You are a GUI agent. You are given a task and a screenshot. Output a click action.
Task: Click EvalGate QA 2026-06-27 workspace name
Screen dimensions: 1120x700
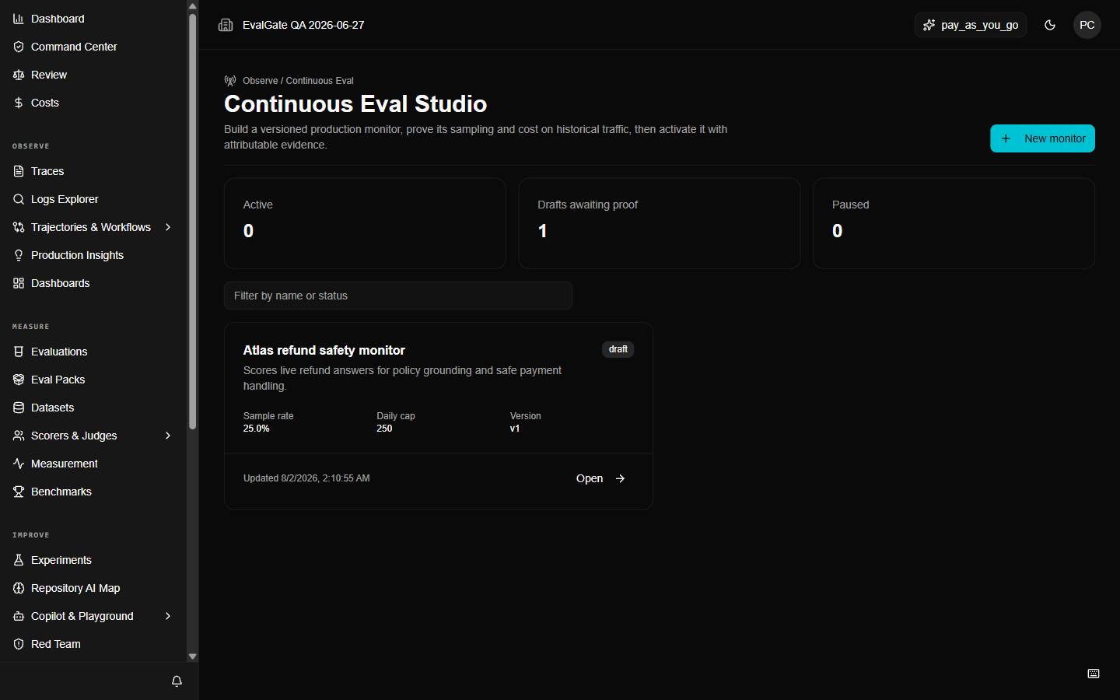pyautogui.click(x=303, y=25)
